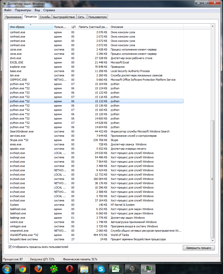Screen dimensions: 223x274
Task: Select the smss.exe process row
Action: tap(96, 144)
